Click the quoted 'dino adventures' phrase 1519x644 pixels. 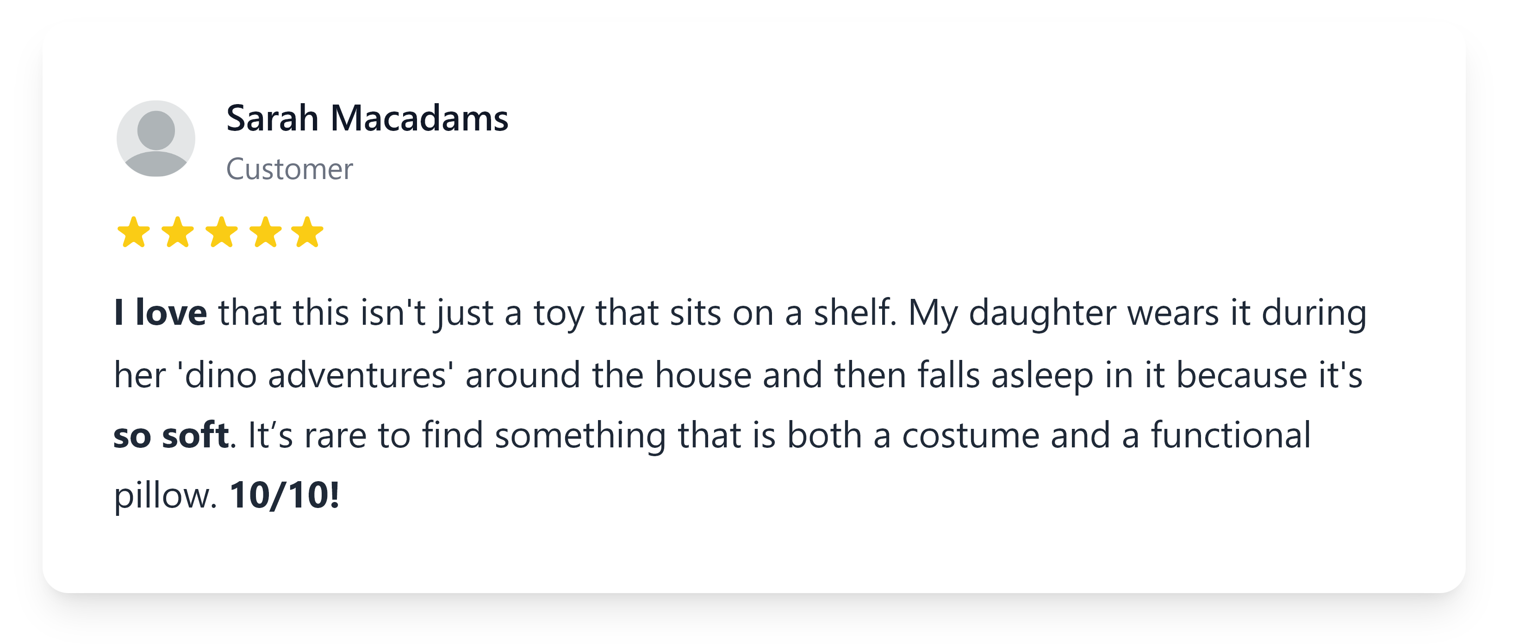(316, 375)
